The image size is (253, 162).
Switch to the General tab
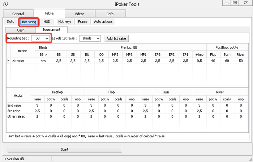point(18,14)
